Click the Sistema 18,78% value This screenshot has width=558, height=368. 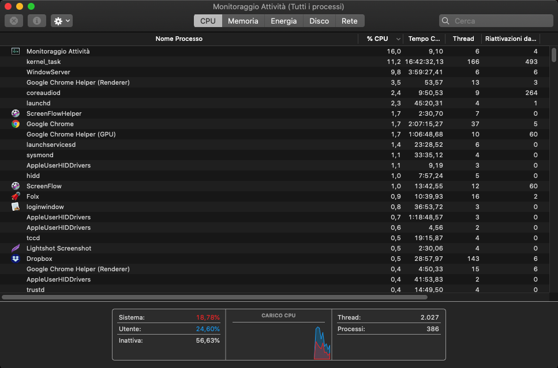click(x=208, y=317)
